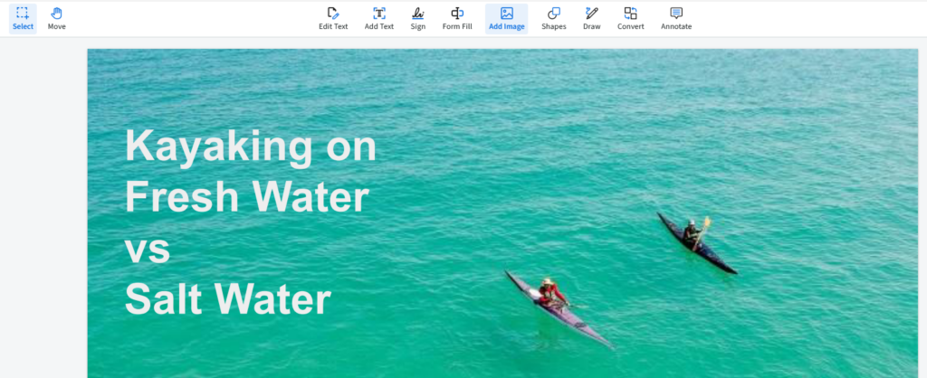Click the 'vs' heading line
The image size is (927, 378).
click(148, 250)
